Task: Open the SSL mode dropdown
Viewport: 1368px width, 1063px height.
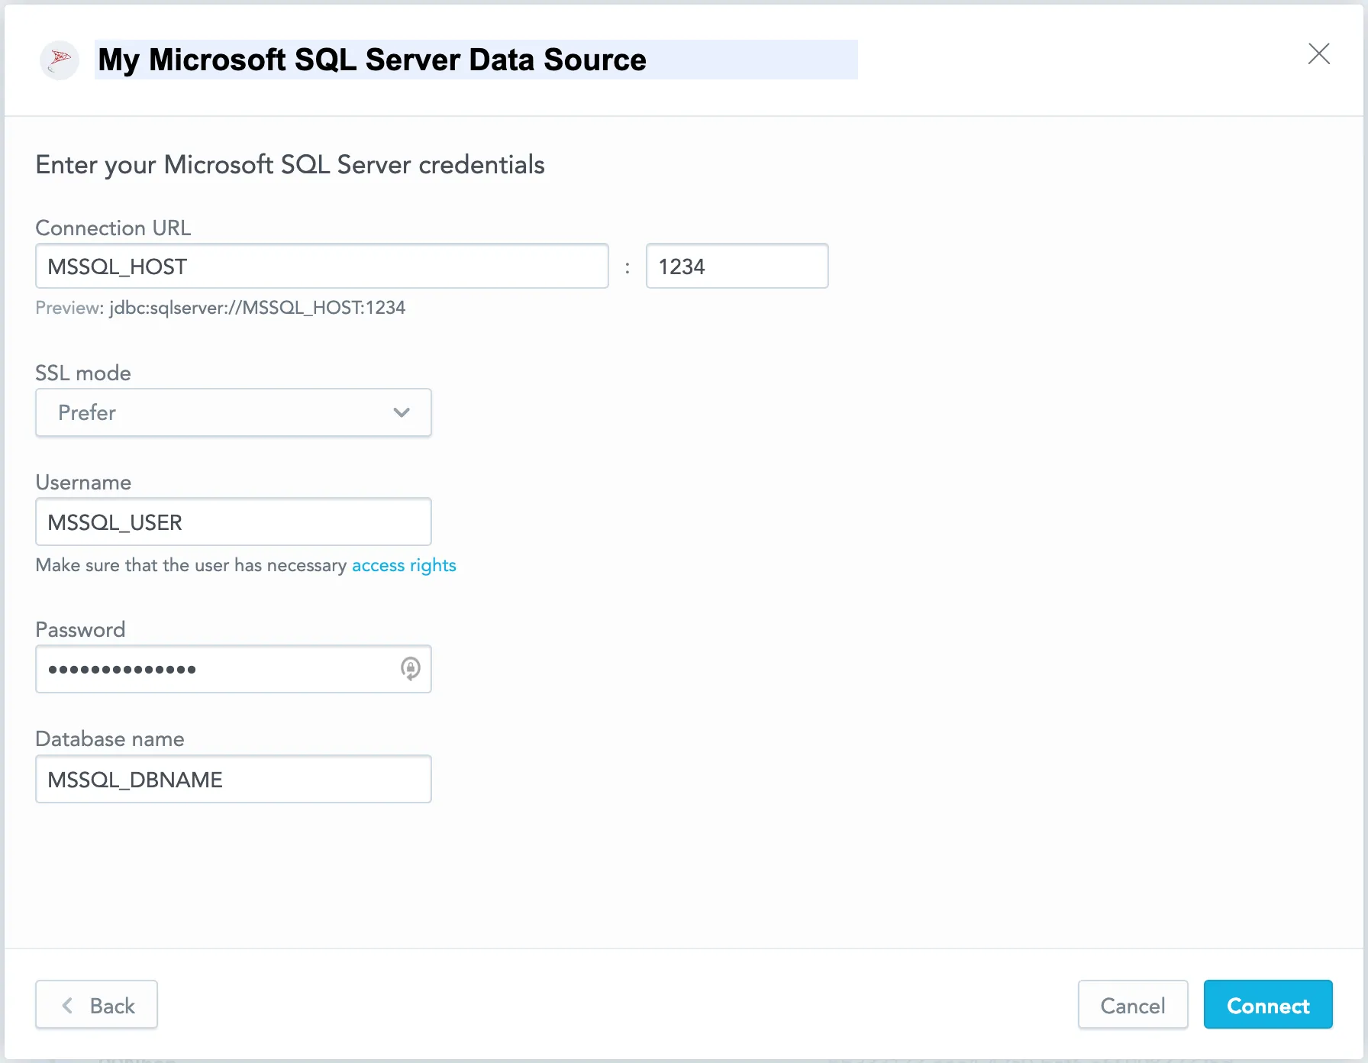Action: click(233, 412)
